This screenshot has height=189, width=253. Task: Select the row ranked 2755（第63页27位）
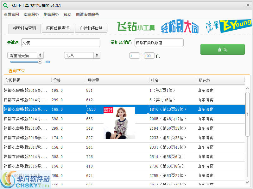click(124, 175)
